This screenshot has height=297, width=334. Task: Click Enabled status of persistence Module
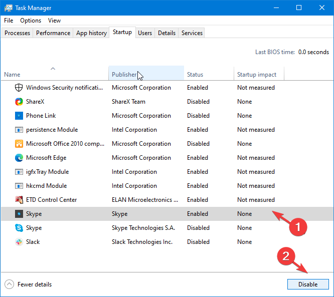click(x=198, y=130)
